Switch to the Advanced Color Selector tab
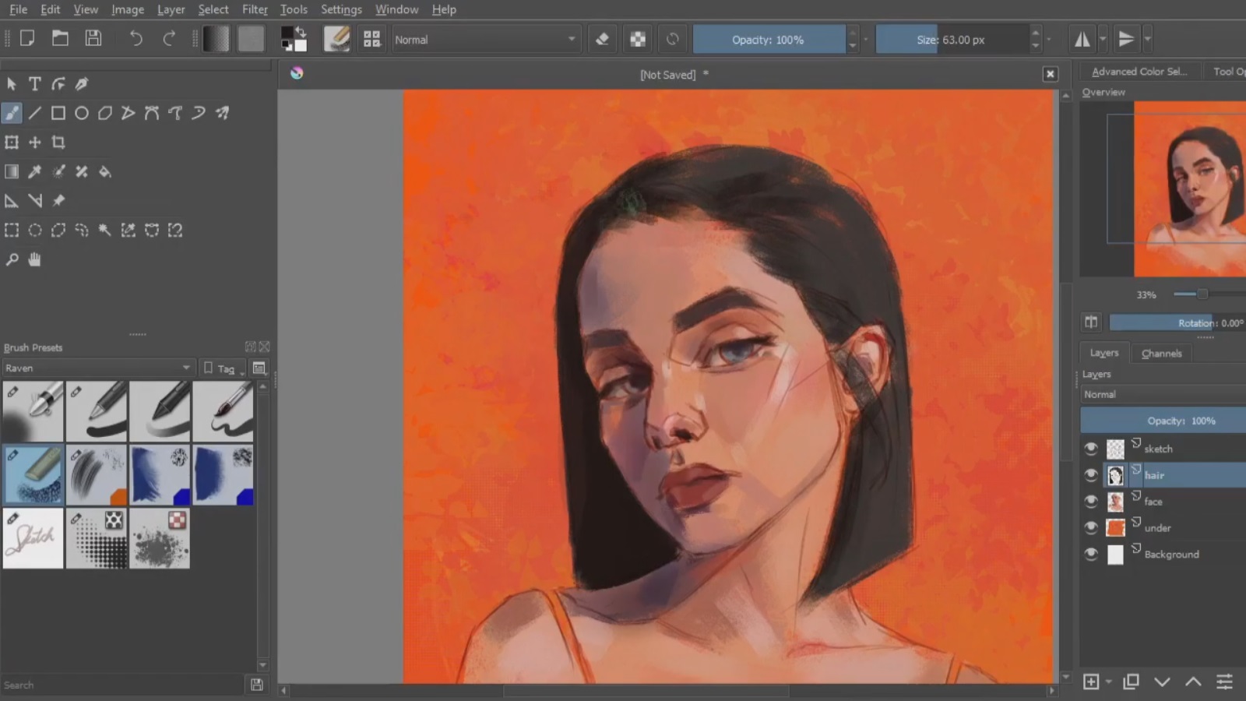This screenshot has width=1246, height=701. tap(1139, 71)
